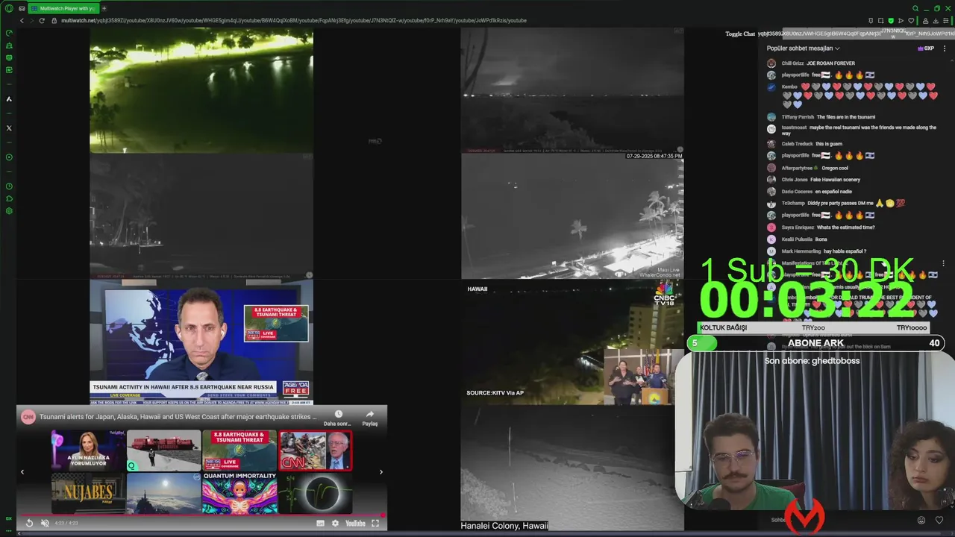This screenshot has height=537, width=955.
Task: Open Aria AI in the sidebar
Action: (9, 98)
